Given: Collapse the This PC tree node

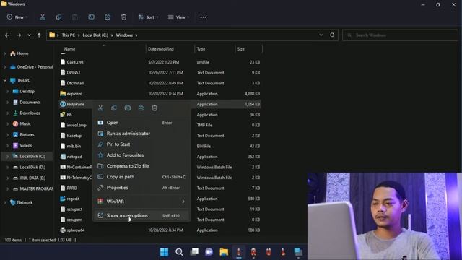Looking at the screenshot, I should (5, 80).
